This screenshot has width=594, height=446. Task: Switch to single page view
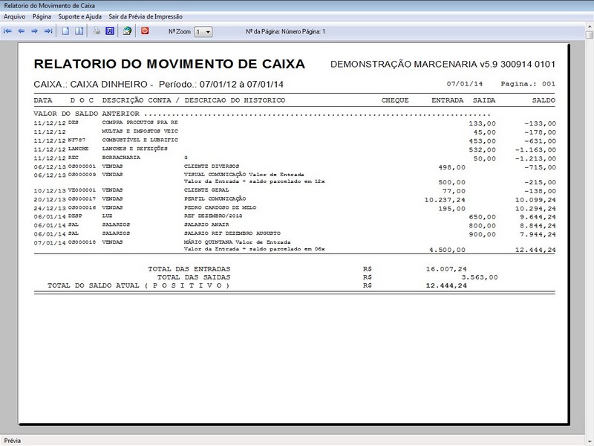[65, 30]
